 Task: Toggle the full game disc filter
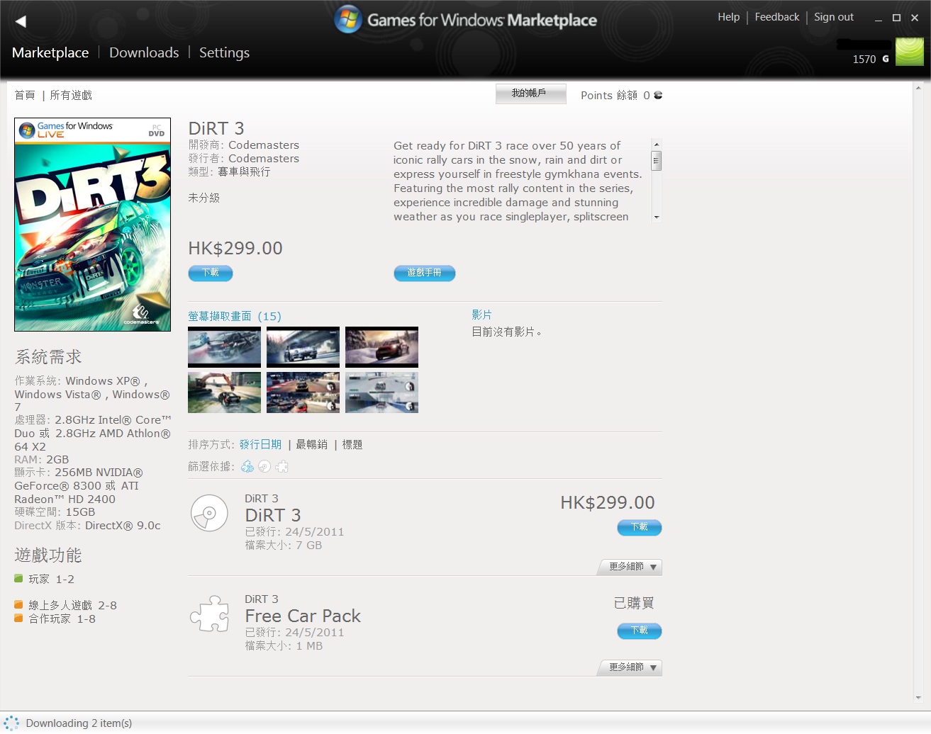pos(264,466)
